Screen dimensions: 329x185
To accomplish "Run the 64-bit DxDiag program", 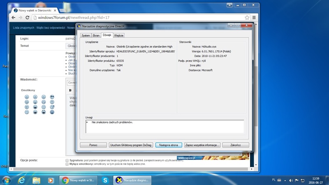I will (131, 145).
